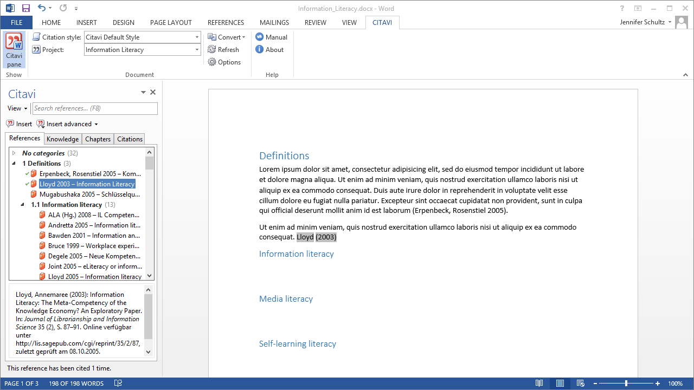Switch to the REFERENCES ribbon tab
694x390 pixels.
pos(226,22)
